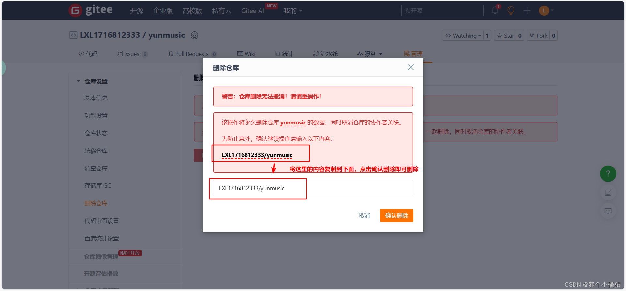Select 基本信息 in the sidebar

pyautogui.click(x=96, y=98)
